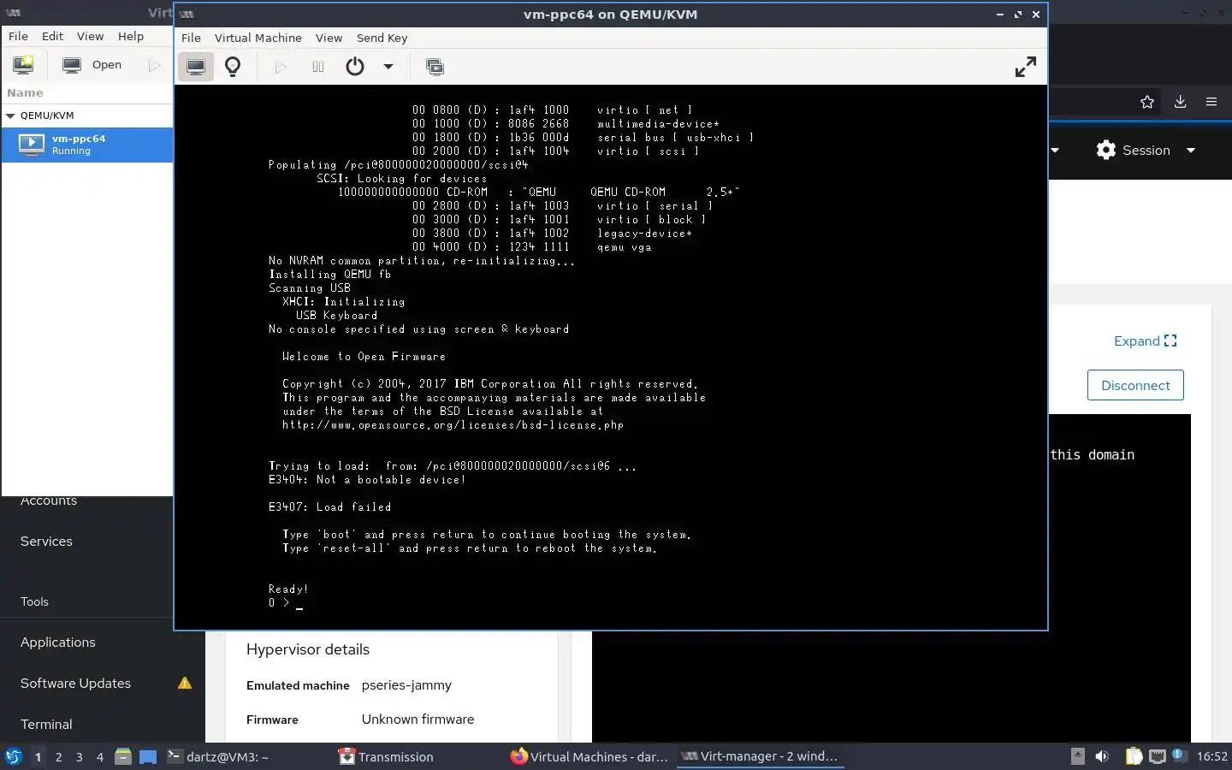Switch to Firefox Virtual Machines taskbar entry
1232x770 pixels.
pyautogui.click(x=589, y=756)
